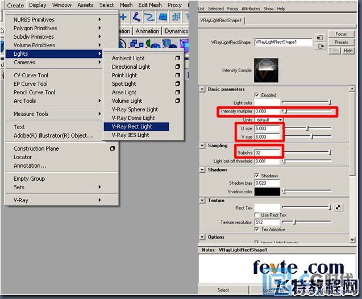
Task: Click the V size value field
Action: coord(267,136)
